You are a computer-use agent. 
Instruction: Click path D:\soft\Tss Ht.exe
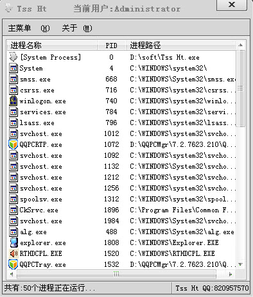click(x=164, y=57)
